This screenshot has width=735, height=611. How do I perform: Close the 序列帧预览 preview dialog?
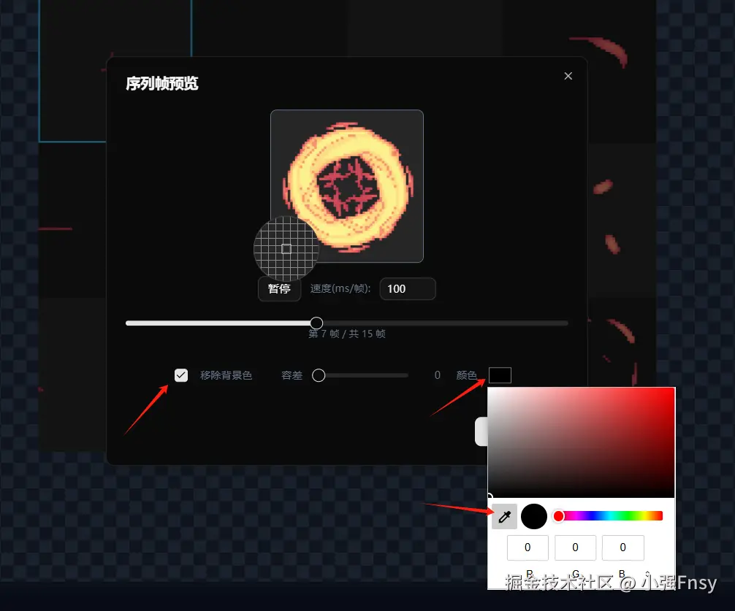568,76
